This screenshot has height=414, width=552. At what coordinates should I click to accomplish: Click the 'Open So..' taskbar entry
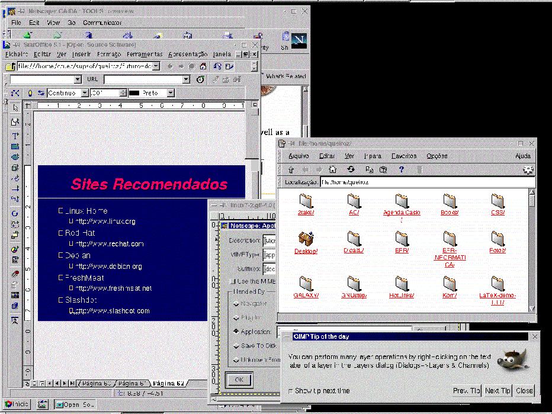(x=76, y=405)
